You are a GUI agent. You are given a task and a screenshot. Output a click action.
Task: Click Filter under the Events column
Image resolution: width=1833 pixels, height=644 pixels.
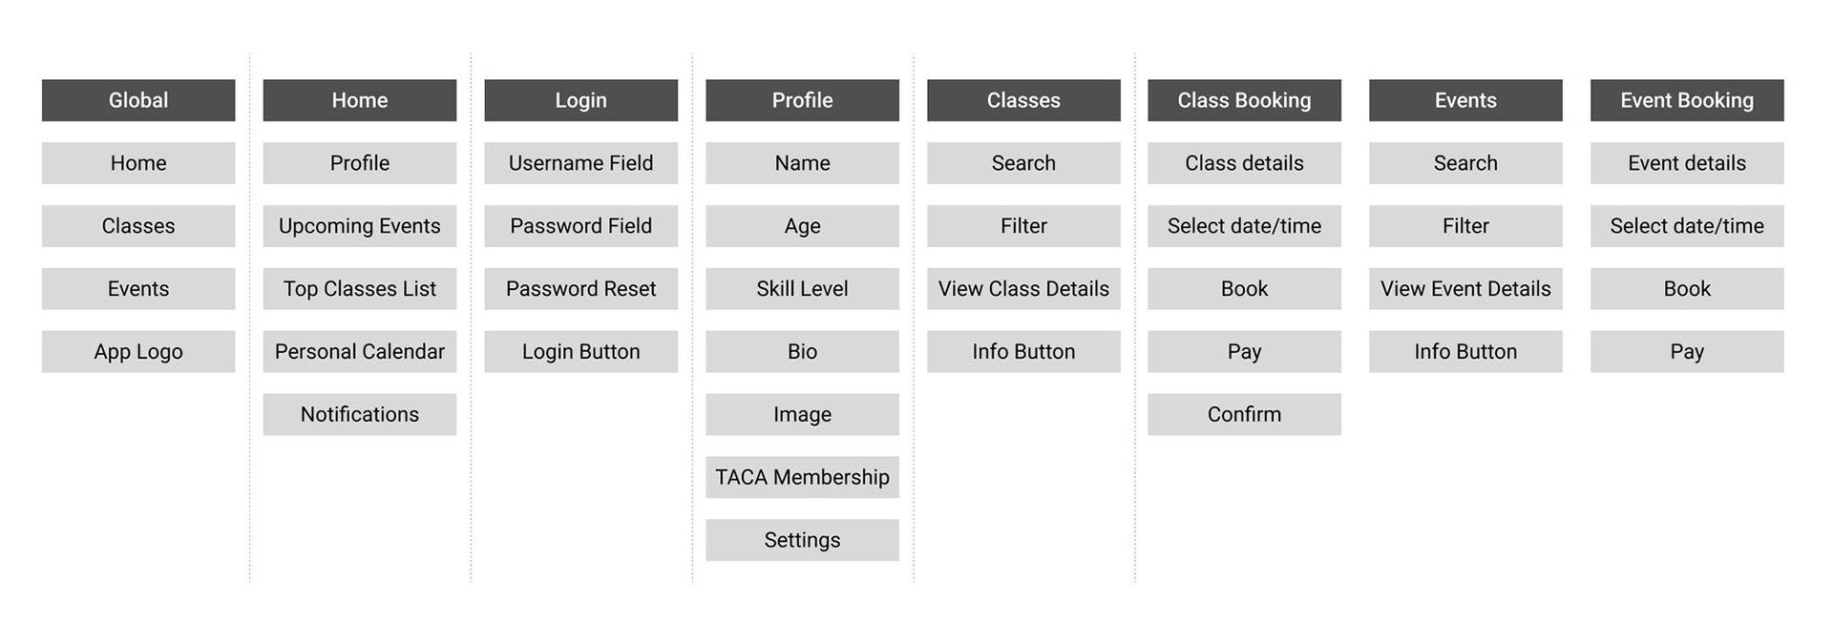pos(1465,226)
